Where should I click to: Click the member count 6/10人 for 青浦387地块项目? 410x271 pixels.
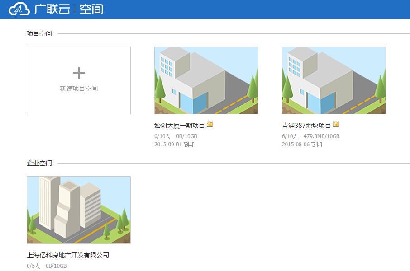coord(290,136)
